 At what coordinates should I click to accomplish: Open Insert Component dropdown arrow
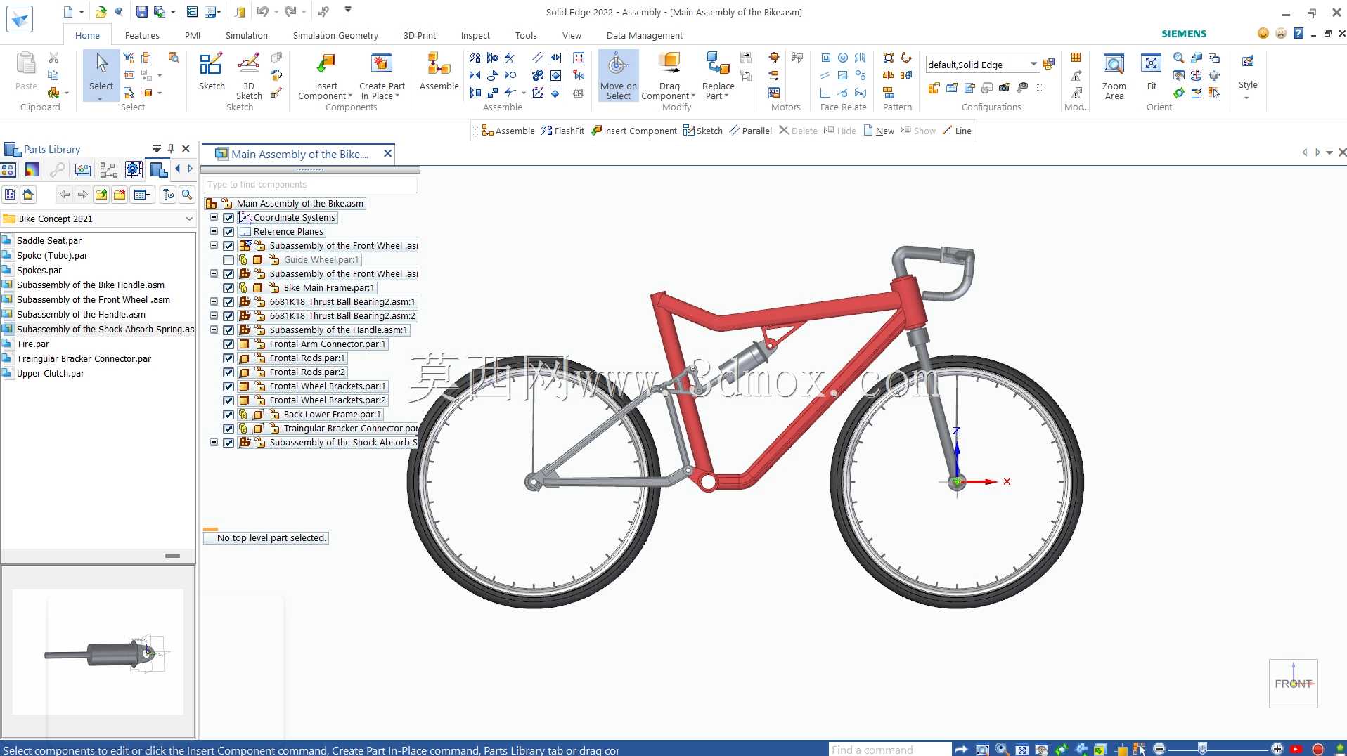point(350,96)
